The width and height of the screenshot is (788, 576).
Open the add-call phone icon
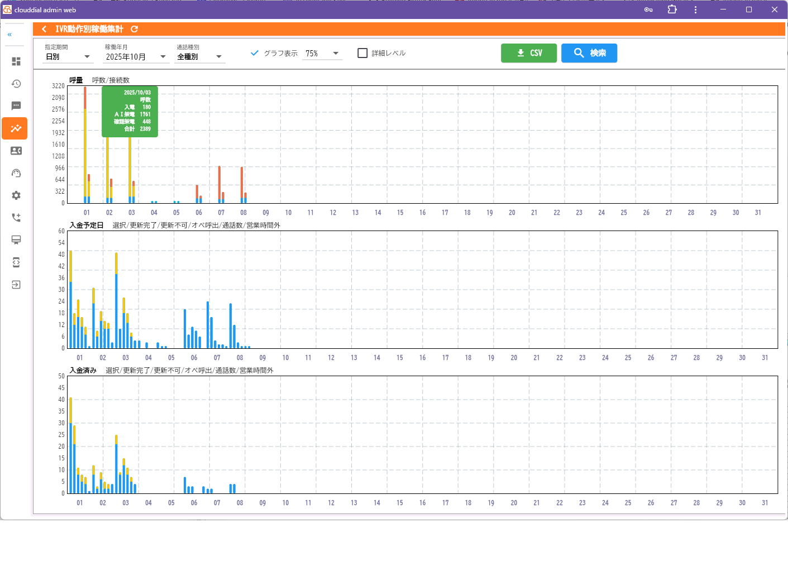(16, 218)
